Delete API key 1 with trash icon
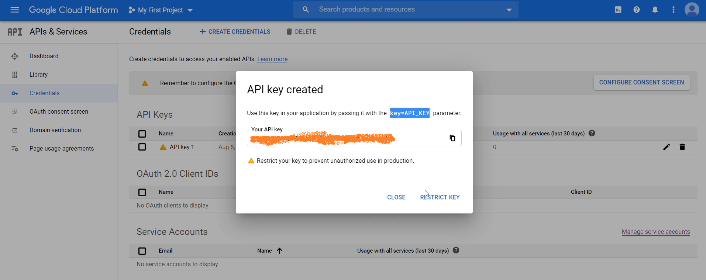The image size is (706, 280). (x=682, y=147)
